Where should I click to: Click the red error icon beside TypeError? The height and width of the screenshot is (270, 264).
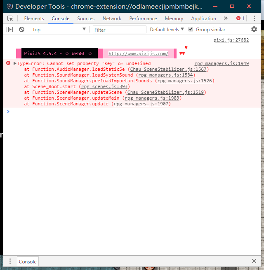[8, 63]
